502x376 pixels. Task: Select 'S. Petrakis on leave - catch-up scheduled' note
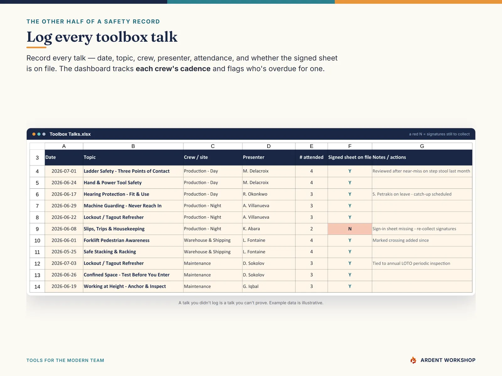click(422, 194)
